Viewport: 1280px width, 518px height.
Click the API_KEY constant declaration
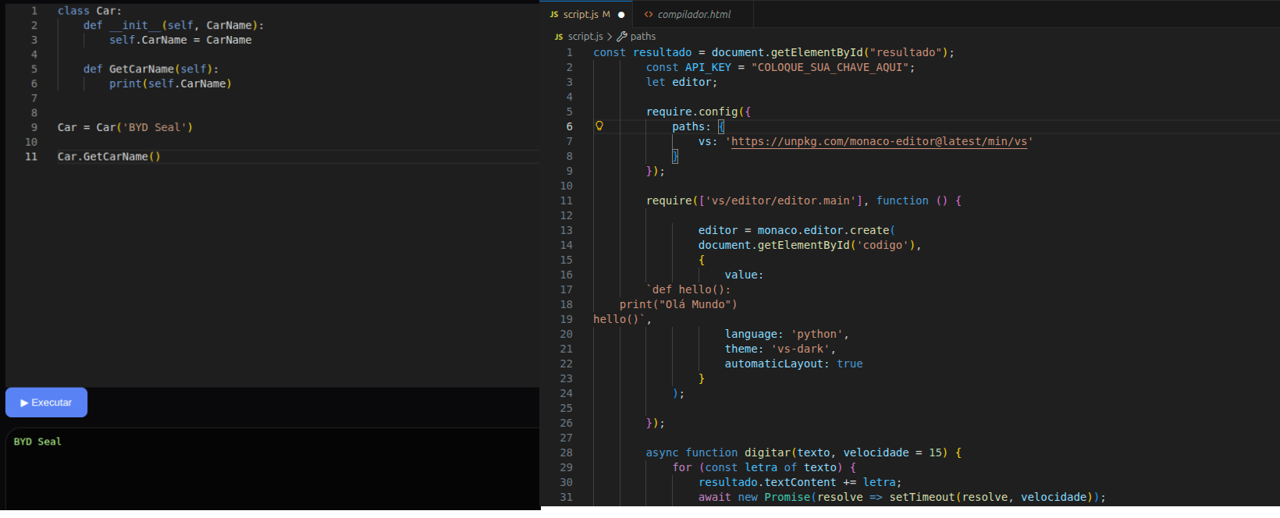[780, 67]
